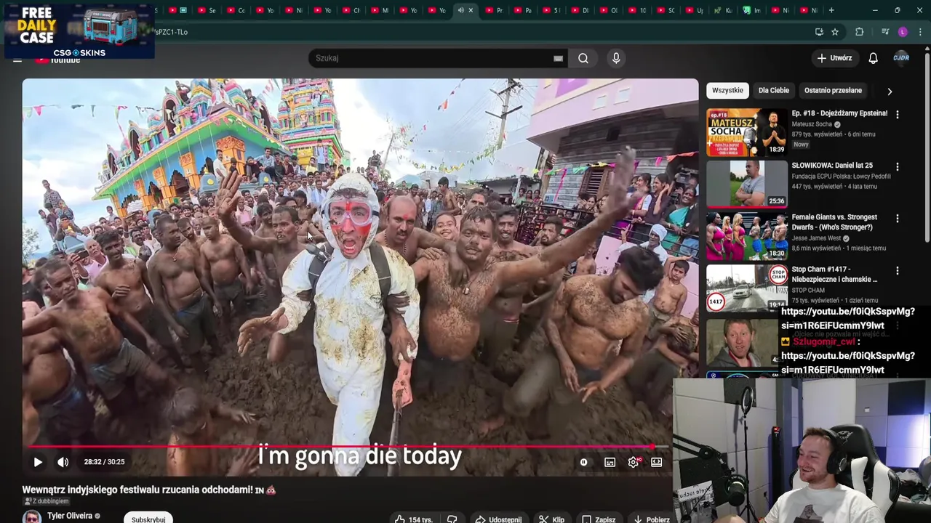Open the Free Daily Case CSGO-Skins banner

[x=78, y=30]
